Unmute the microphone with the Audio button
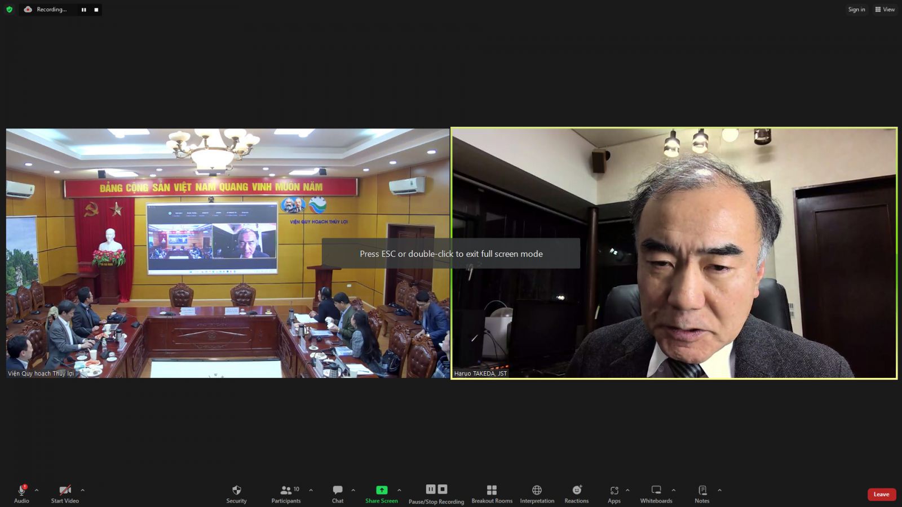This screenshot has height=507, width=902. (21, 493)
